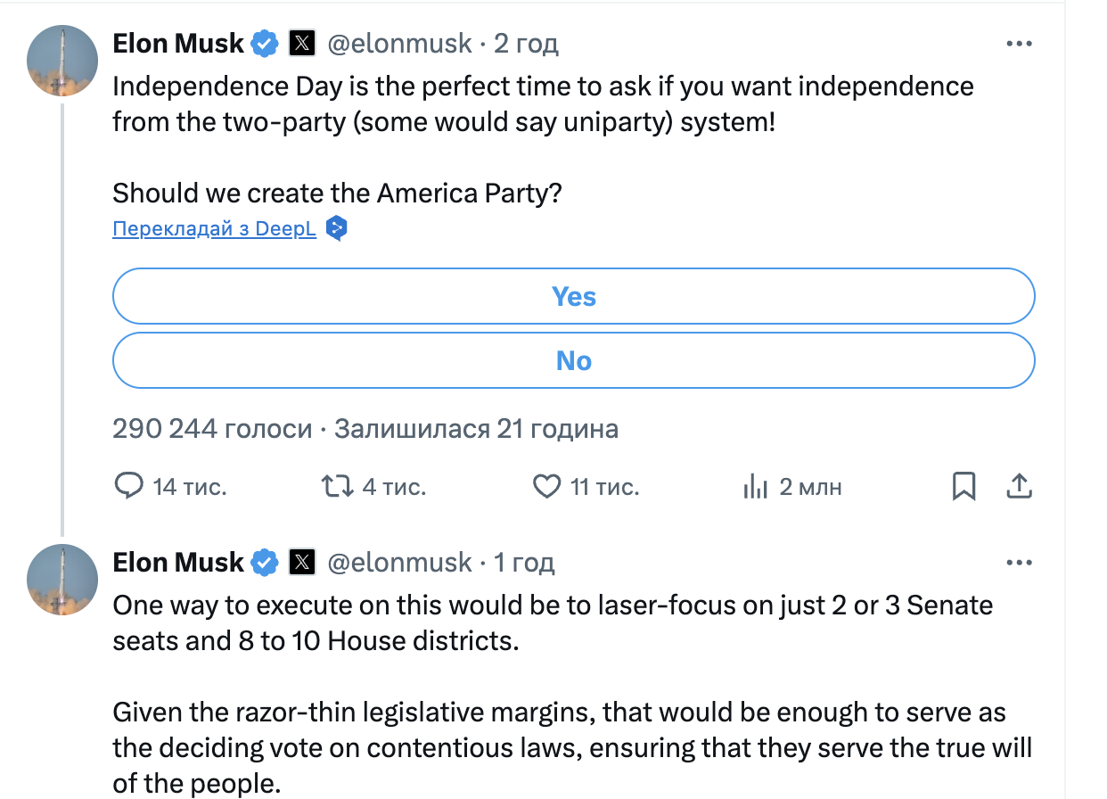Like the poll tweet with 11 тис. likes
The height and width of the screenshot is (799, 1107).
(545, 486)
